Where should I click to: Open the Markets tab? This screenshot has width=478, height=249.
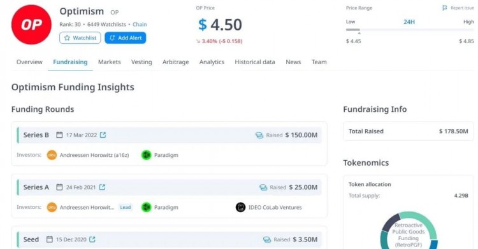(x=110, y=62)
